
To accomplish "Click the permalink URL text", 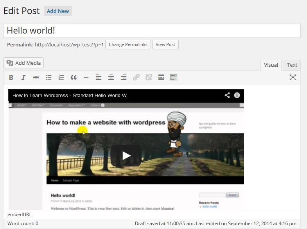I will tap(69, 45).
